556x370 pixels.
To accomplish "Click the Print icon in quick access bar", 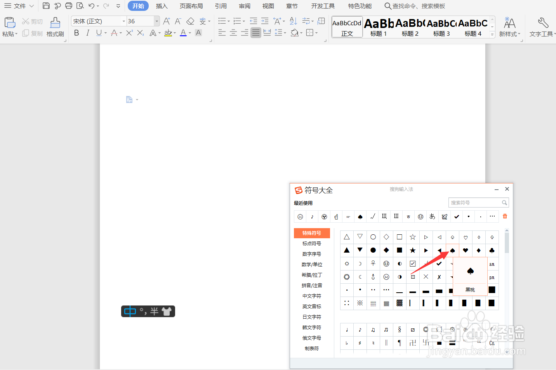I will (69, 6).
